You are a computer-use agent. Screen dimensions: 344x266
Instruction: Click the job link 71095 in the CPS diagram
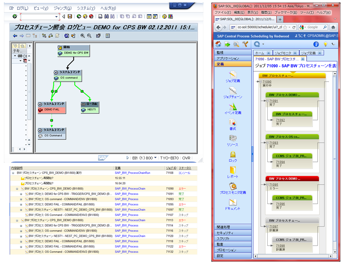(x=274, y=185)
